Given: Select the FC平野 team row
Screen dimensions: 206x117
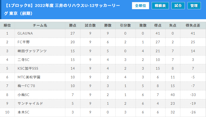Looking at the screenshot, I should (103, 42).
